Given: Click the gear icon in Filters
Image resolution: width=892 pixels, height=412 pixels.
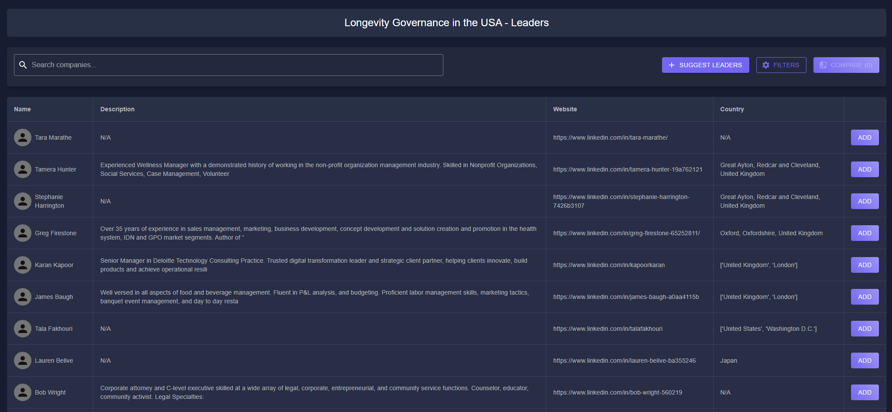Looking at the screenshot, I should coord(766,65).
